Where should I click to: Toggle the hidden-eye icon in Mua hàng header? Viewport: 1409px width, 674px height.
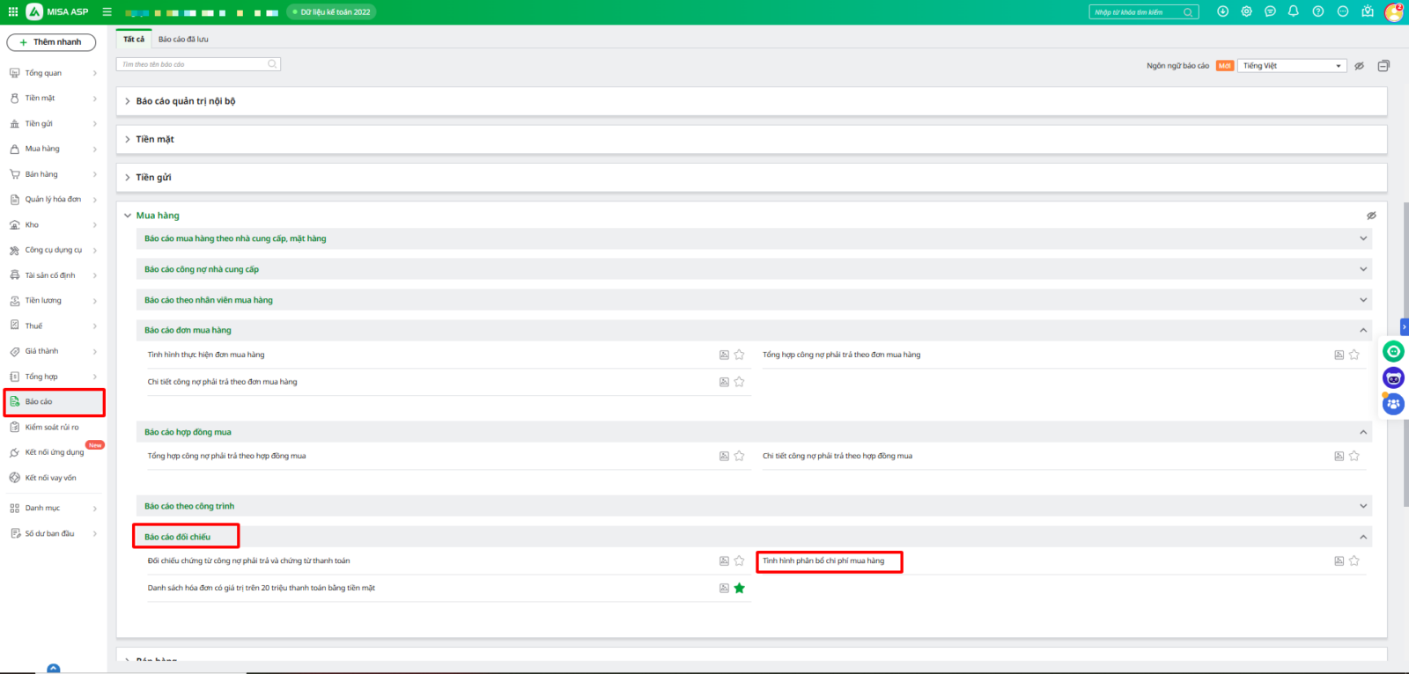pyautogui.click(x=1371, y=216)
